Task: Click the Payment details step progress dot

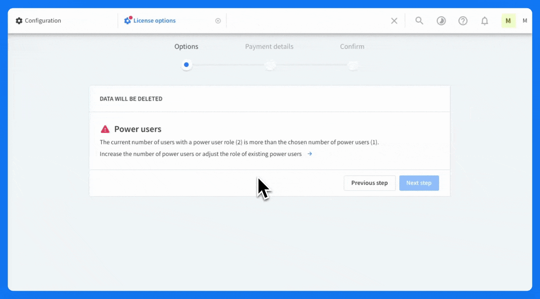Action: (270, 65)
